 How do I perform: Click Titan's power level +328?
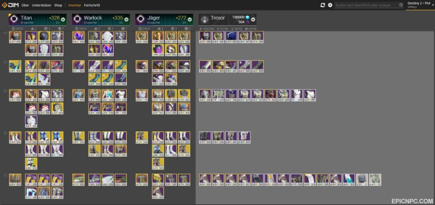[x=54, y=18]
